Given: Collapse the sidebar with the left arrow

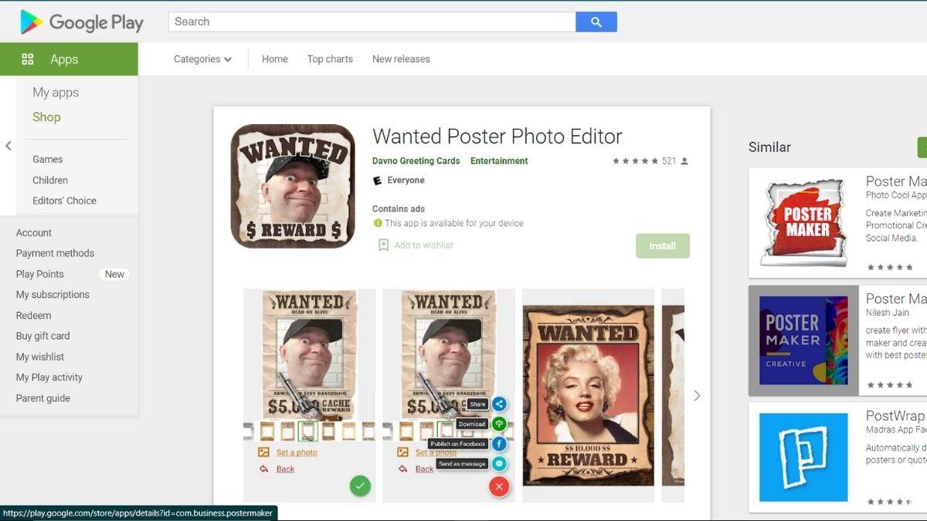Looking at the screenshot, I should [x=8, y=146].
